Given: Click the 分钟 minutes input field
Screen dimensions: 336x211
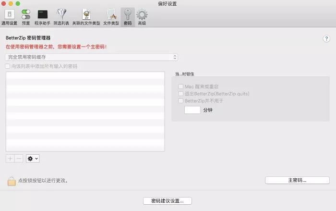Looking at the screenshot, I should 192,110.
